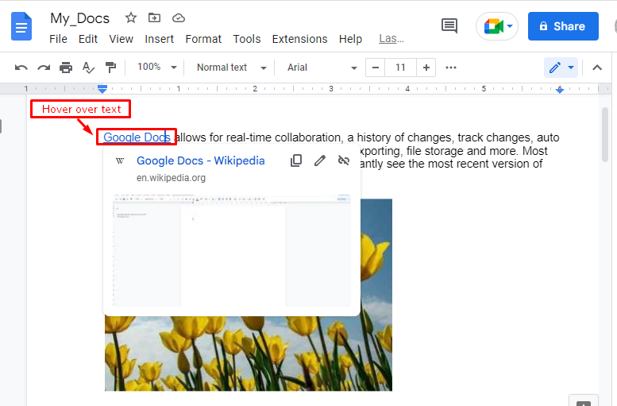Open the Format menu
This screenshot has height=406, width=617.
tap(203, 39)
